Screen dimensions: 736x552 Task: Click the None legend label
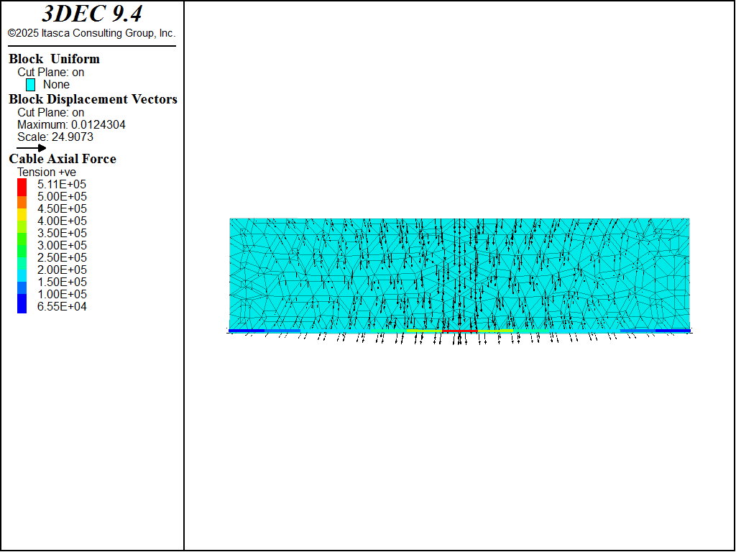[56, 85]
